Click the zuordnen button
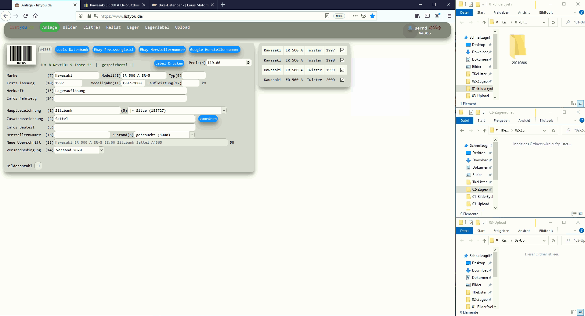This screenshot has width=585, height=316. click(208, 119)
